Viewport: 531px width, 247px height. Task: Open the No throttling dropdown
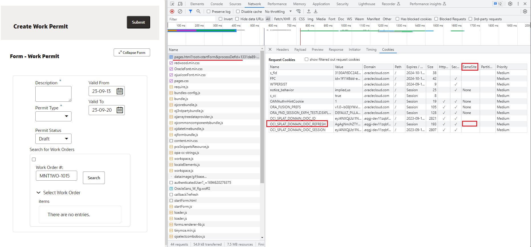click(x=278, y=12)
